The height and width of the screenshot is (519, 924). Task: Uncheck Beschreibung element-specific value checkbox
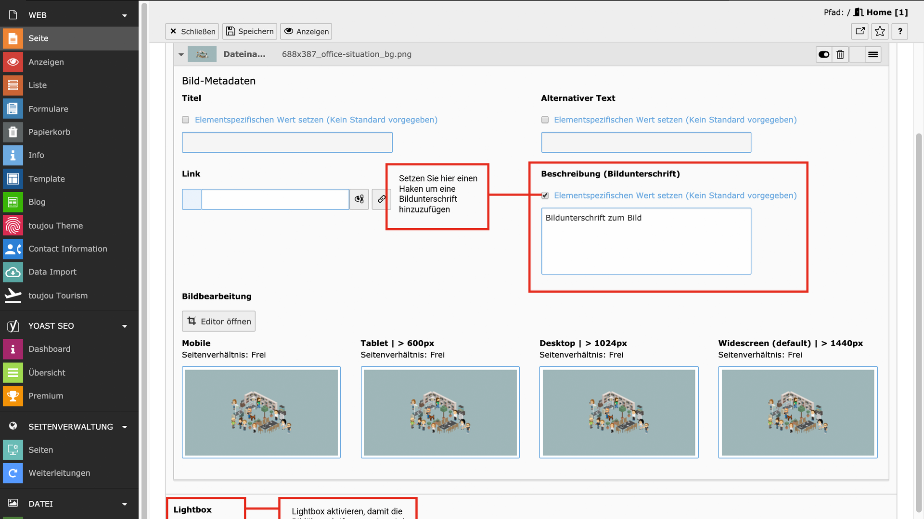click(545, 196)
